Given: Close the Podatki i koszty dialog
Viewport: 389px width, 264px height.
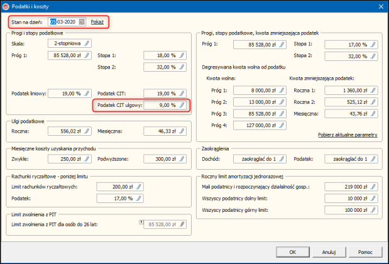Looking at the screenshot, I should click(381, 7).
